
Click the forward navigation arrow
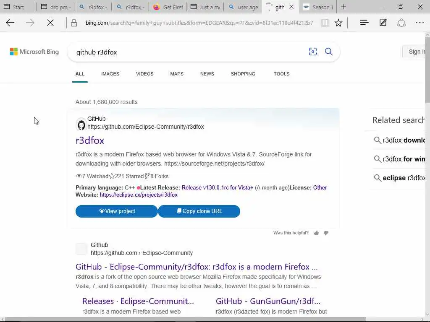[30, 23]
